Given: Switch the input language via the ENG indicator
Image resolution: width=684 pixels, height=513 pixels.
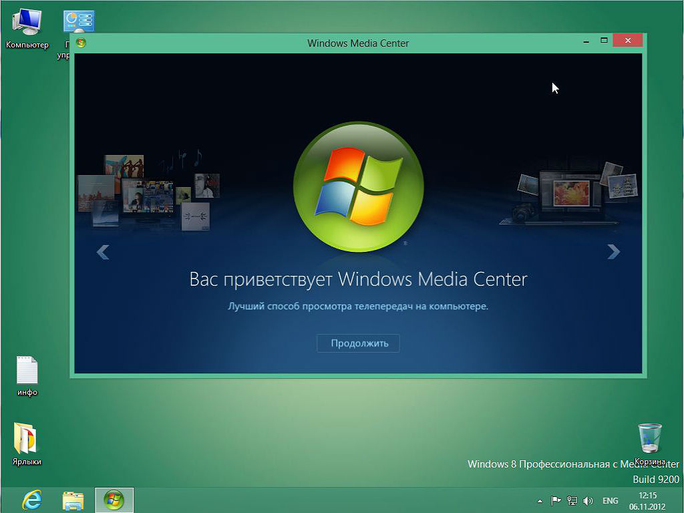Looking at the screenshot, I should point(611,501).
